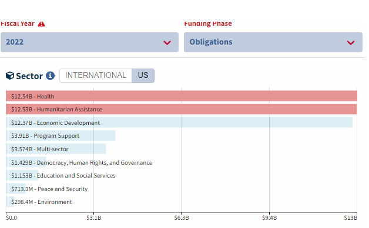The image size is (369, 228).
Task: Click the red chevron in Obligations dropdown
Action: click(351, 43)
